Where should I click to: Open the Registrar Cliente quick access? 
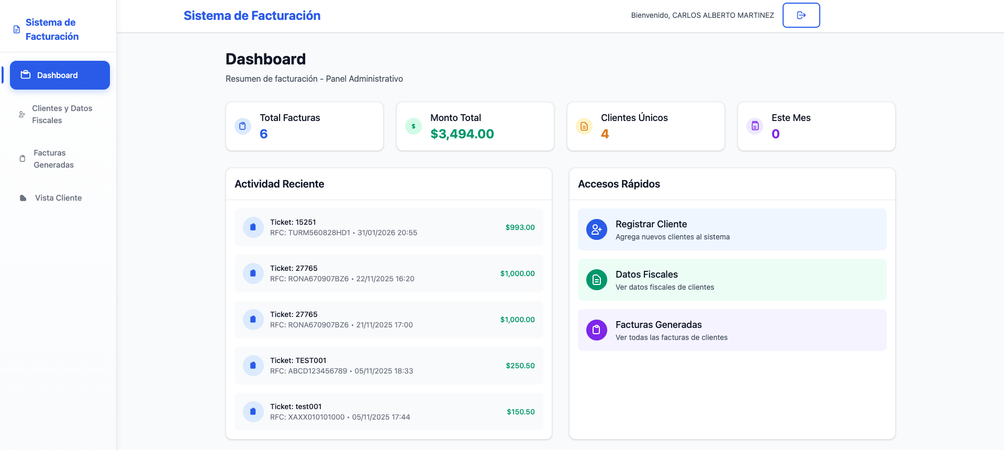pos(731,229)
